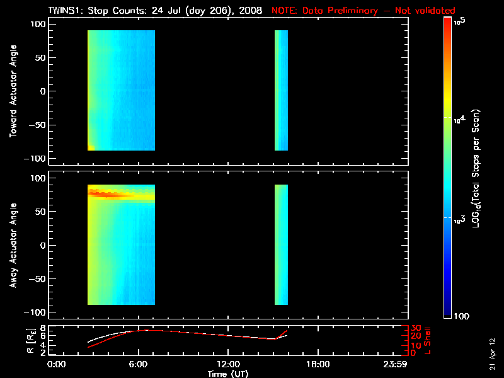Click the Away Actuator Angle axis label
Screen dimensions: 504x378
tap(13, 245)
